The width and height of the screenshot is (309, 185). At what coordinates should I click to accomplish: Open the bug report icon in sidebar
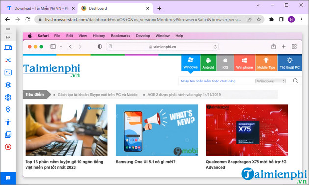click(8, 85)
